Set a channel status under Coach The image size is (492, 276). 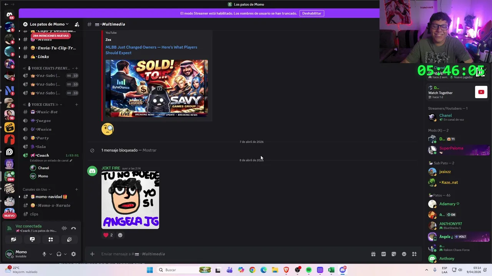point(51,161)
